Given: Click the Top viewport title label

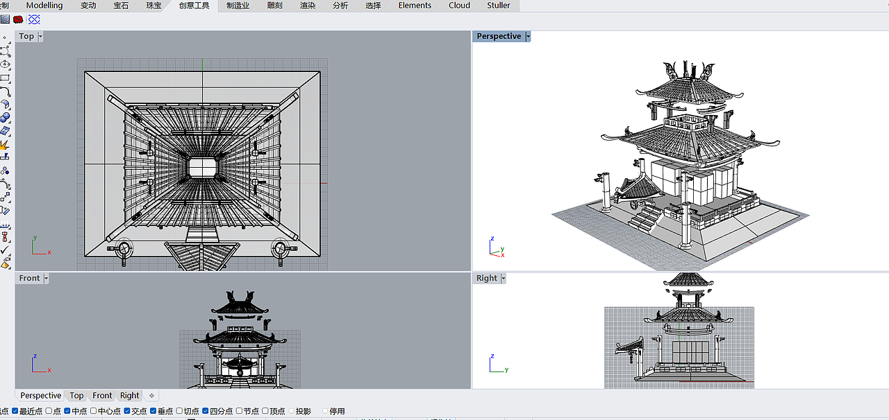Looking at the screenshot, I should pos(26,36).
